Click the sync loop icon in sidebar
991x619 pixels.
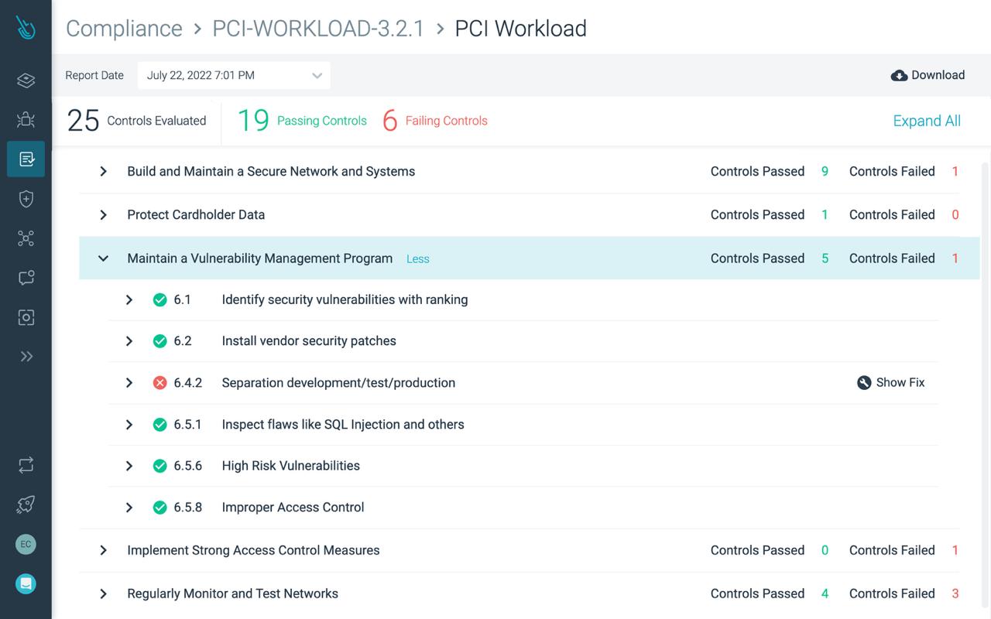tap(26, 464)
